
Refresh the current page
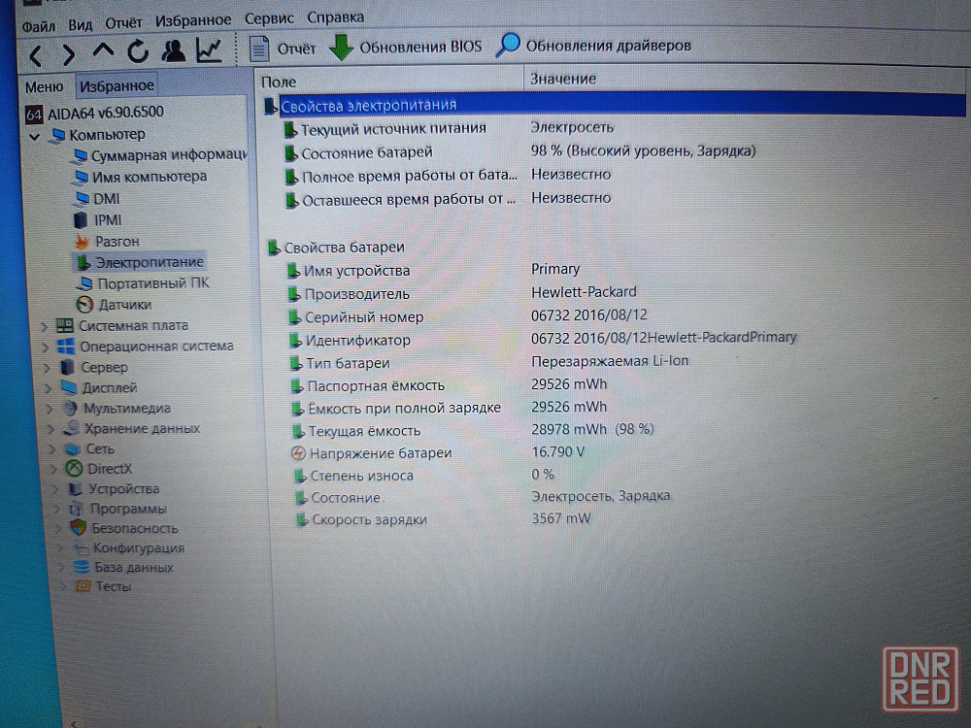pyautogui.click(x=138, y=51)
